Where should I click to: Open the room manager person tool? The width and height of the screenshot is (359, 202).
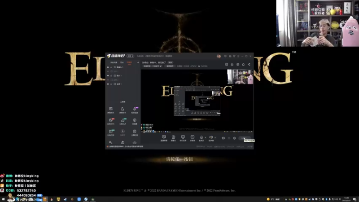point(123,110)
